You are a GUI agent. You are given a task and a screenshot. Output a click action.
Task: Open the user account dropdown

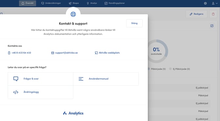tap(215, 3)
